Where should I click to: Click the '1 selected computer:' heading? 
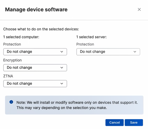[x=21, y=37]
